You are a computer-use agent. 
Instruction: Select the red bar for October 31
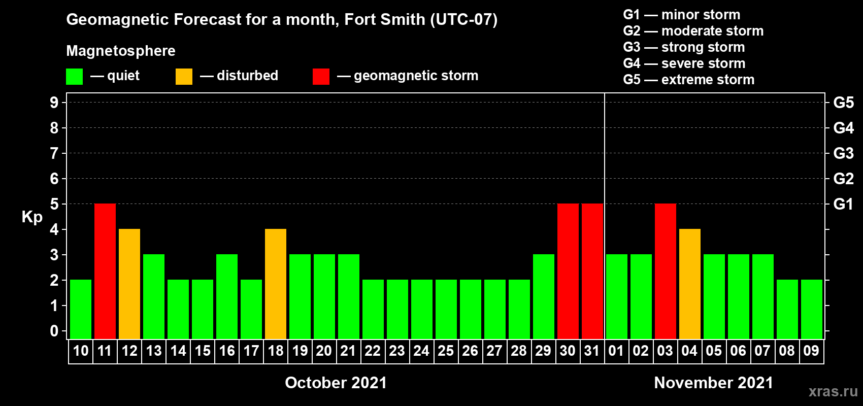tap(592, 272)
